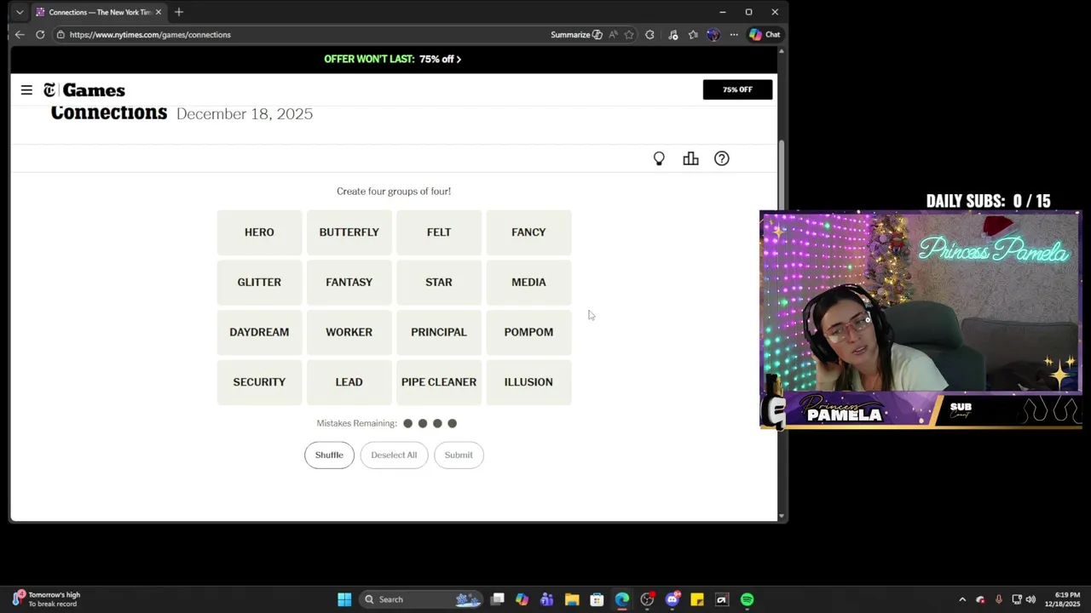The height and width of the screenshot is (613, 1091).
Task: Open OBS Studio from taskbar
Action: (647, 599)
